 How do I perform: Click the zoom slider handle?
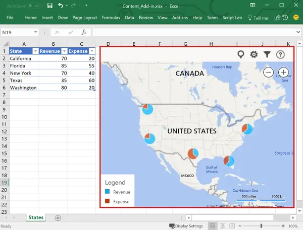261,226
